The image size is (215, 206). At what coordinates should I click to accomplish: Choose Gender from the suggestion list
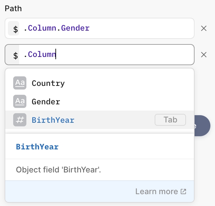tap(46, 102)
